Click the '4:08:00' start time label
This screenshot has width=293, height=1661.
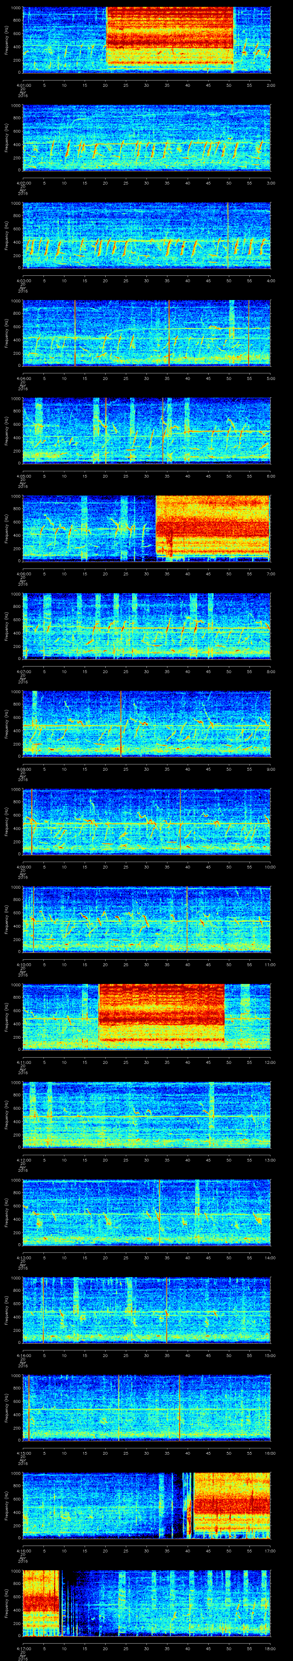click(x=23, y=769)
